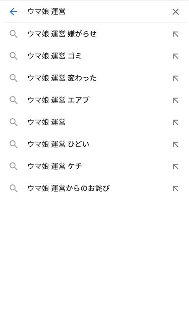The image size is (189, 328).
Task: Tap the blue back arrow
Action: point(13,12)
